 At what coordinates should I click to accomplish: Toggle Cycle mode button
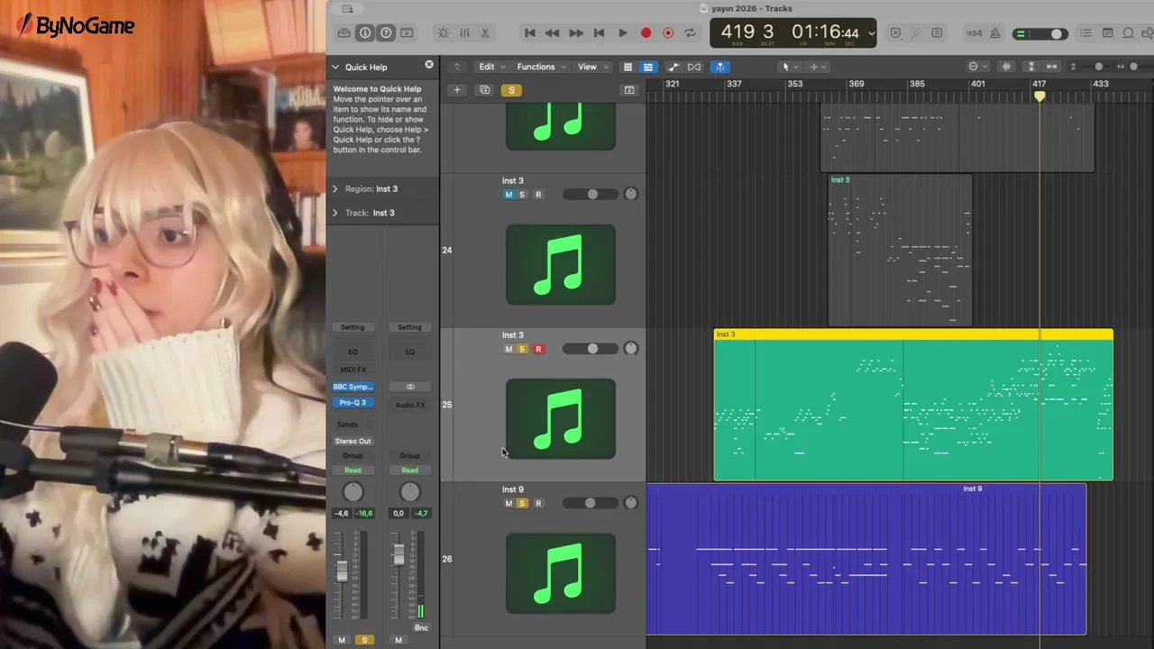click(691, 33)
